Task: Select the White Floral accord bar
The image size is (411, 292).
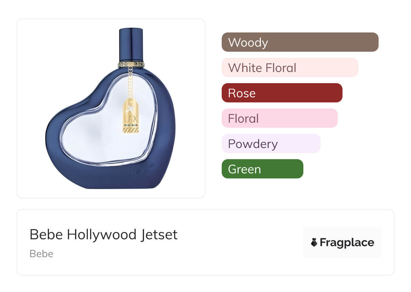Action: [x=290, y=68]
